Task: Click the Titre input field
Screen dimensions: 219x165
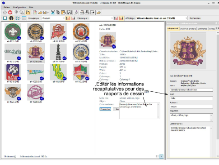Action: [191, 90]
